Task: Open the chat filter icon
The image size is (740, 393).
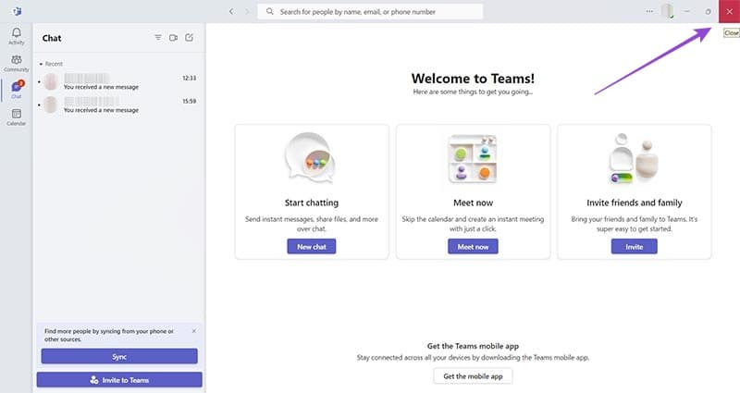Action: 158,38
